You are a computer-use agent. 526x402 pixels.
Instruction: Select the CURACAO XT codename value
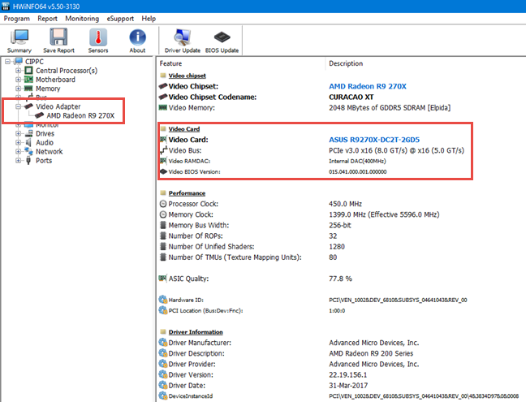click(x=351, y=97)
